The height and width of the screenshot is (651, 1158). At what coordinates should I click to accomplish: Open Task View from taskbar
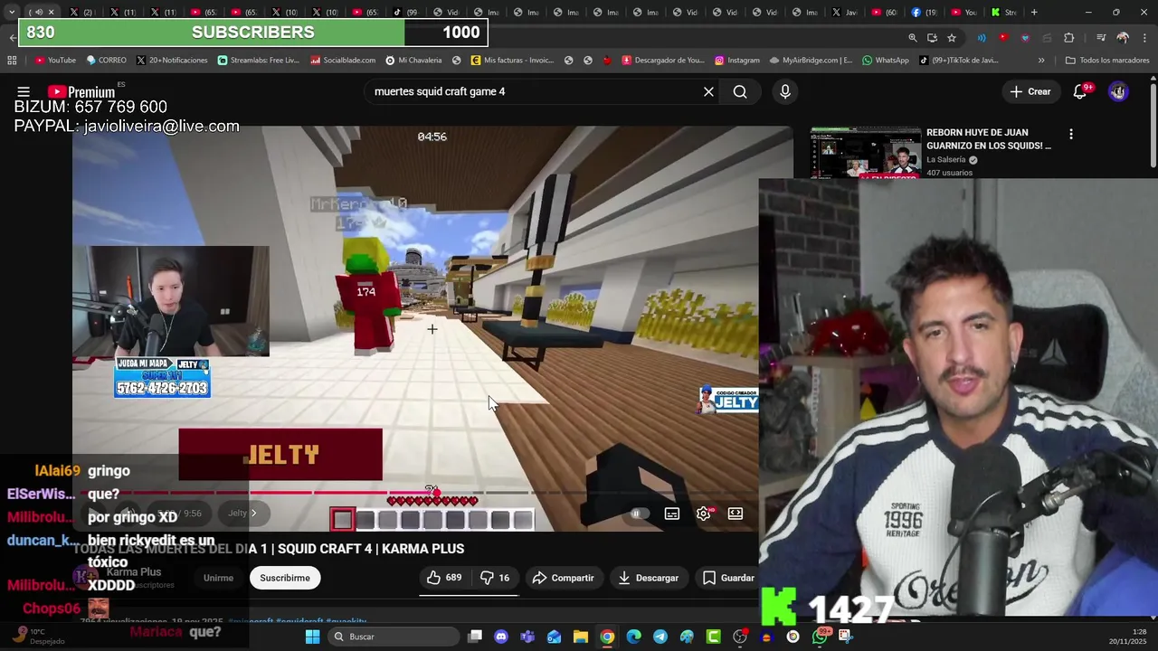[475, 637]
